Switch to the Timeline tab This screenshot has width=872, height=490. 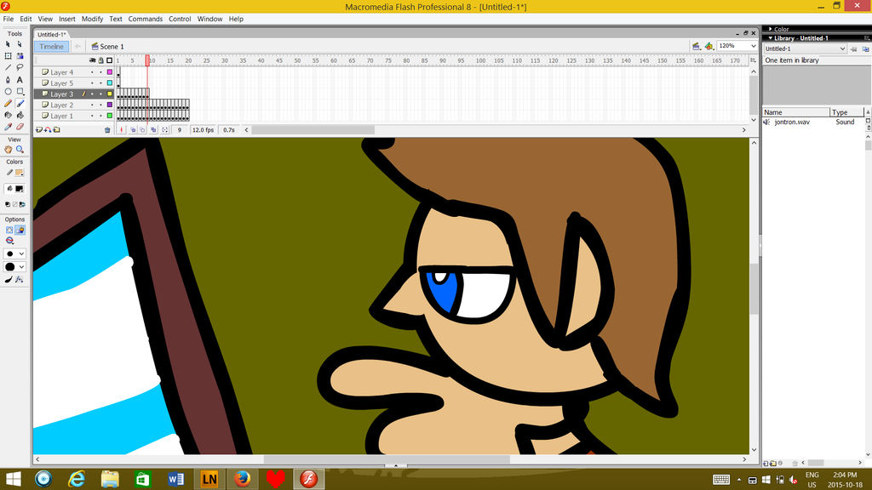click(x=51, y=46)
